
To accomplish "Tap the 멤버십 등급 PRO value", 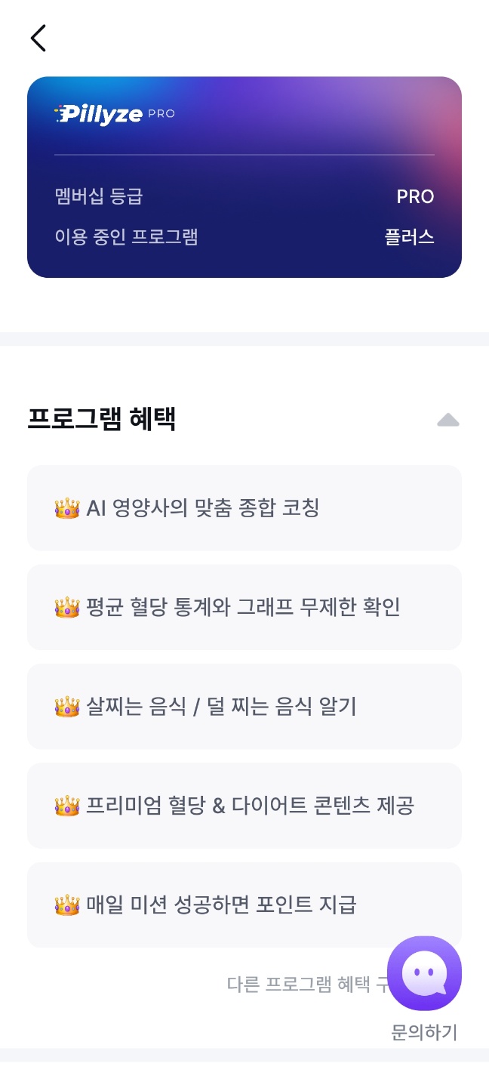I will pyautogui.click(x=415, y=197).
